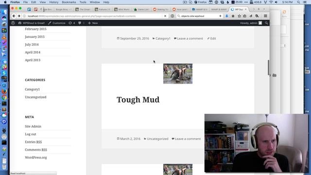Open the Bookmarks menu
The width and height of the screenshot is (311, 175).
(x=69, y=2)
